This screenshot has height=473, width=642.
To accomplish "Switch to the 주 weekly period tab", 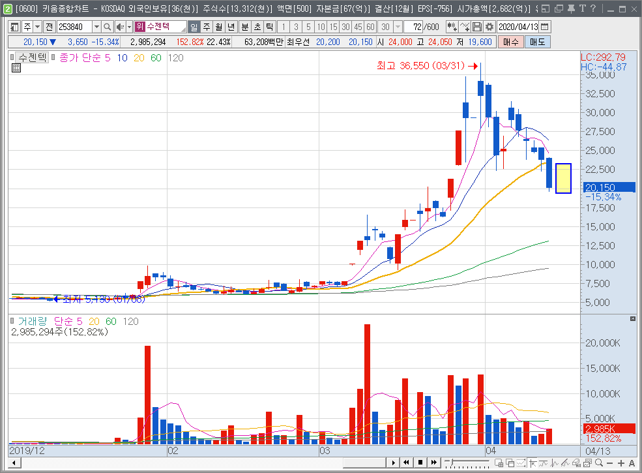I will click(x=207, y=27).
